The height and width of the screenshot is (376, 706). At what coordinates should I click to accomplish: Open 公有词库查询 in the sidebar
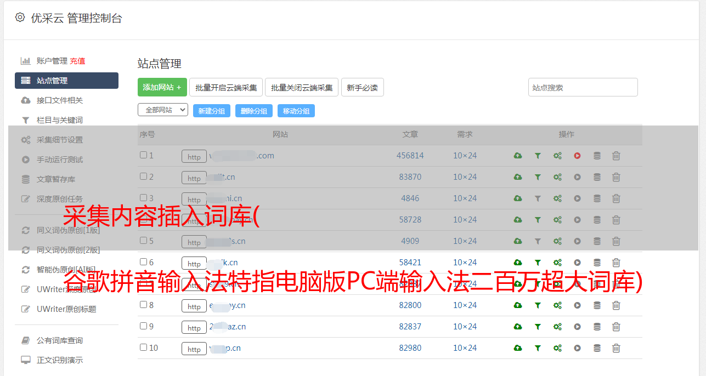pyautogui.click(x=60, y=341)
